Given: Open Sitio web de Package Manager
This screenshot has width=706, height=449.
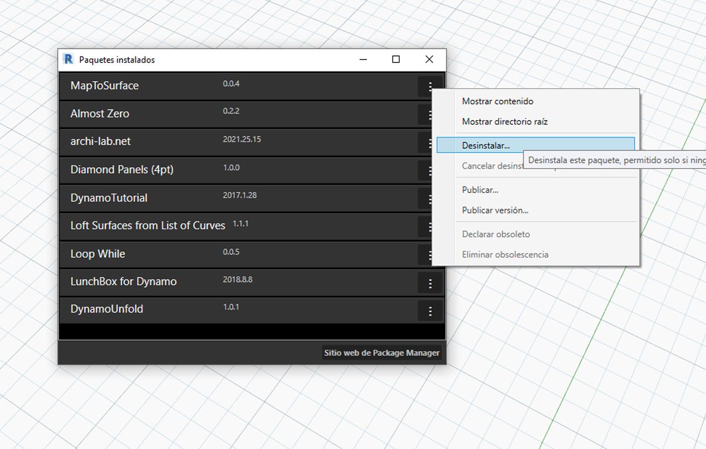Looking at the screenshot, I should (382, 353).
